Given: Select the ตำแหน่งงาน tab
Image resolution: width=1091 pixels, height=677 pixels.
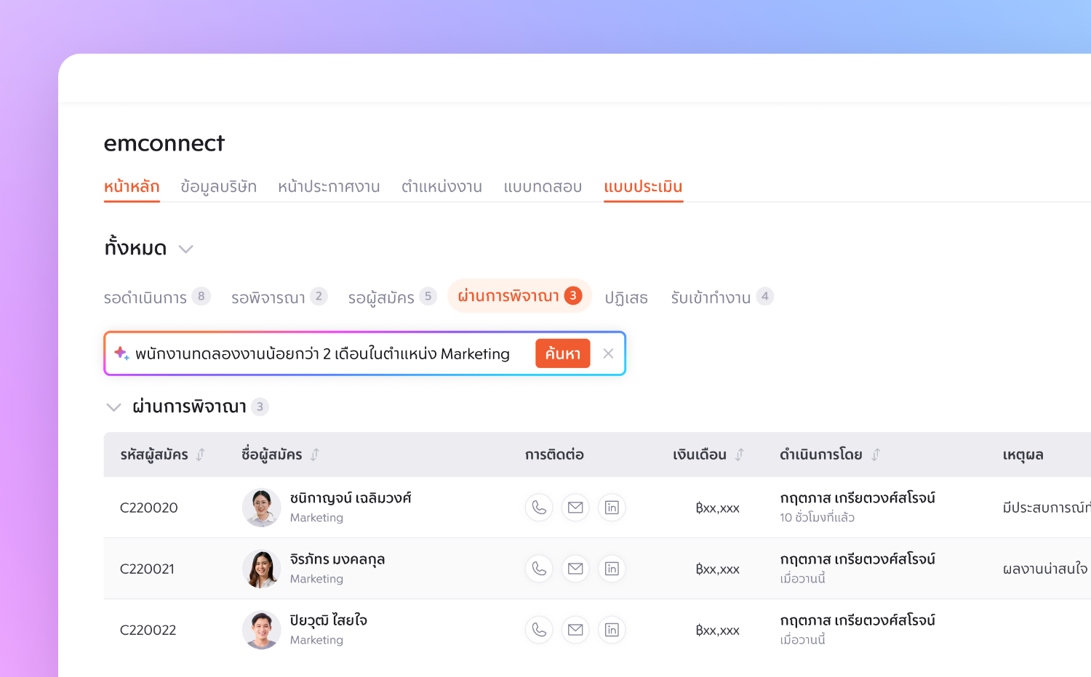Looking at the screenshot, I should pyautogui.click(x=441, y=187).
